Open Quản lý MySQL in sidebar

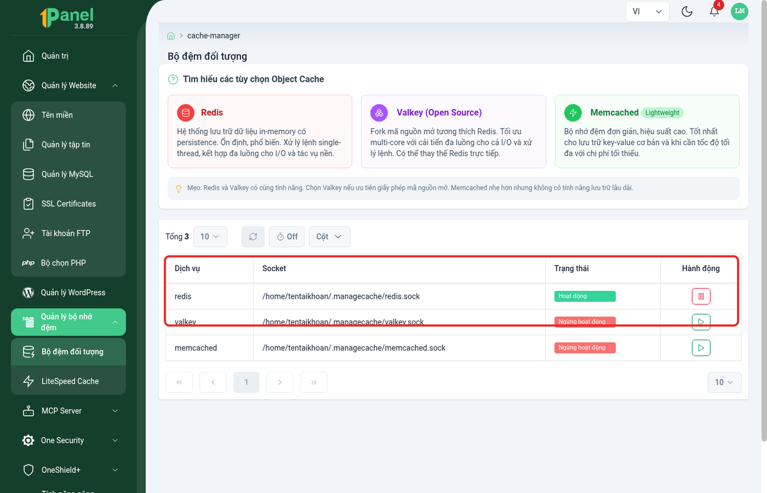point(68,174)
